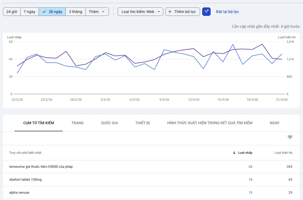This screenshot has width=303, height=200.
Task: Click the Thêm bộ lọc button
Action: 183,12
